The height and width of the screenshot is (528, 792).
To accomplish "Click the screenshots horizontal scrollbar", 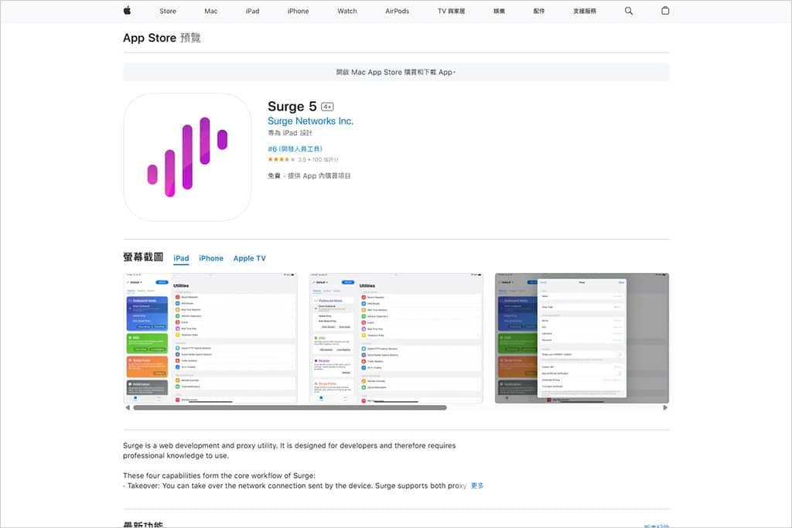I will pyautogui.click(x=309, y=407).
